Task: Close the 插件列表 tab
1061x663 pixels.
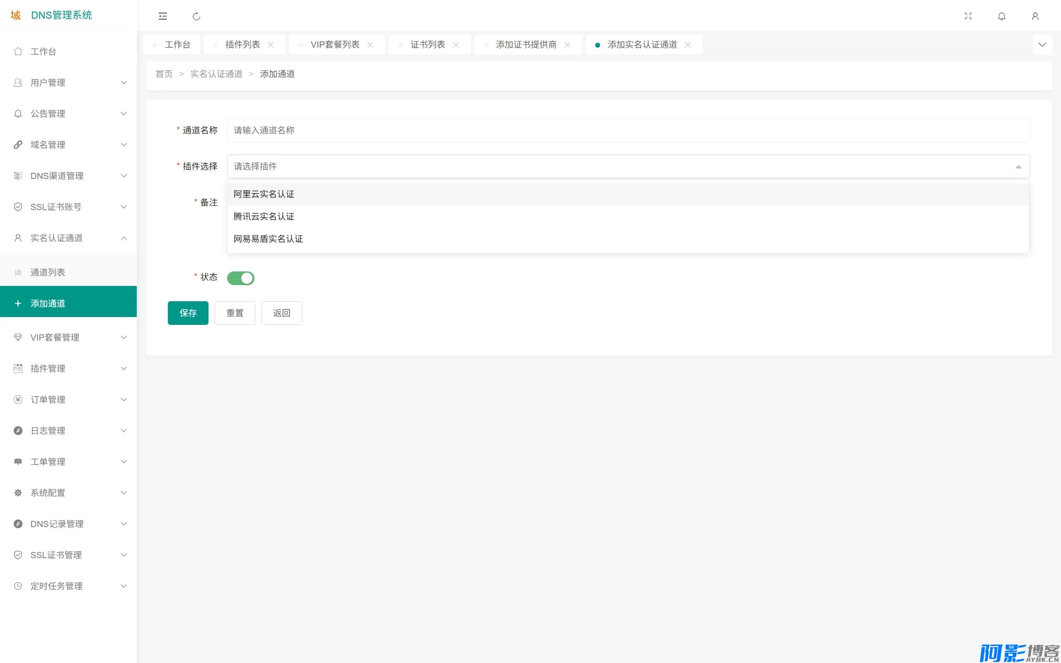Action: point(271,45)
